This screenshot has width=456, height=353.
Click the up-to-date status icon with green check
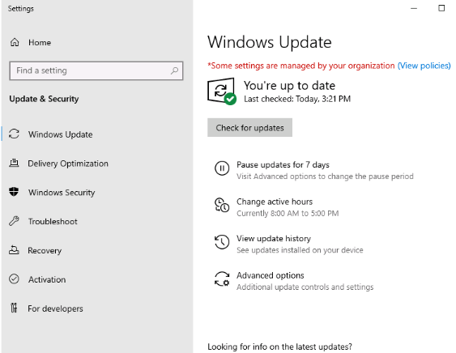coord(222,91)
